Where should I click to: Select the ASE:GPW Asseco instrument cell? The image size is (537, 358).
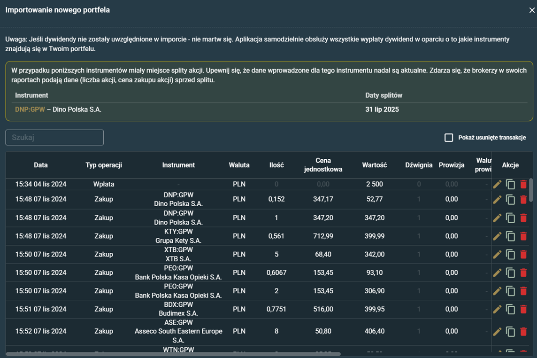pyautogui.click(x=178, y=331)
